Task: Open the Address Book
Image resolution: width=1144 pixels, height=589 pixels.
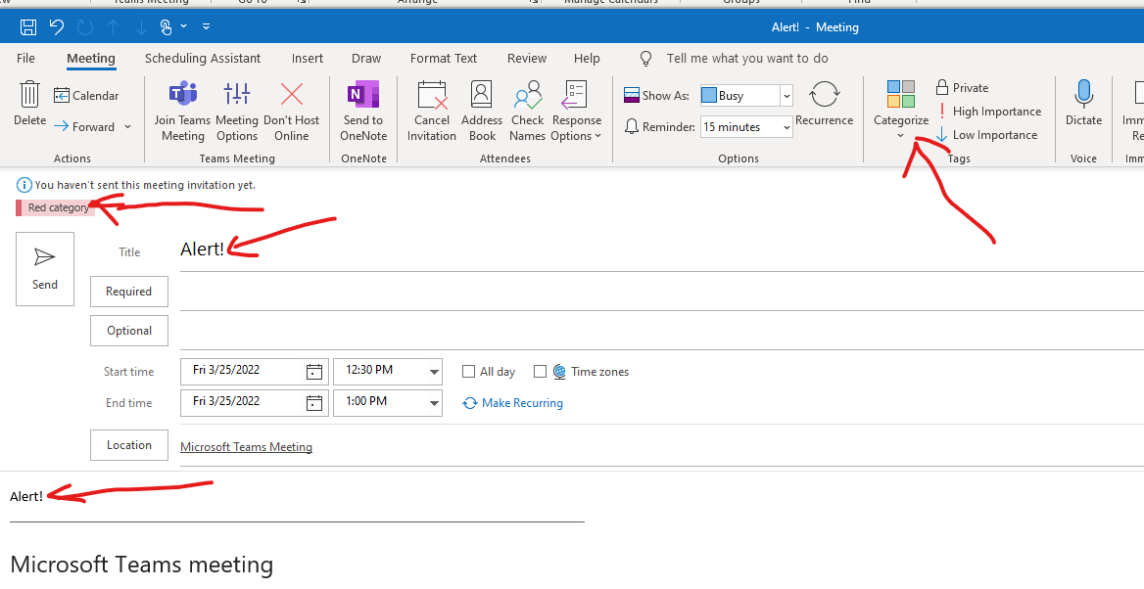Action: (x=481, y=111)
